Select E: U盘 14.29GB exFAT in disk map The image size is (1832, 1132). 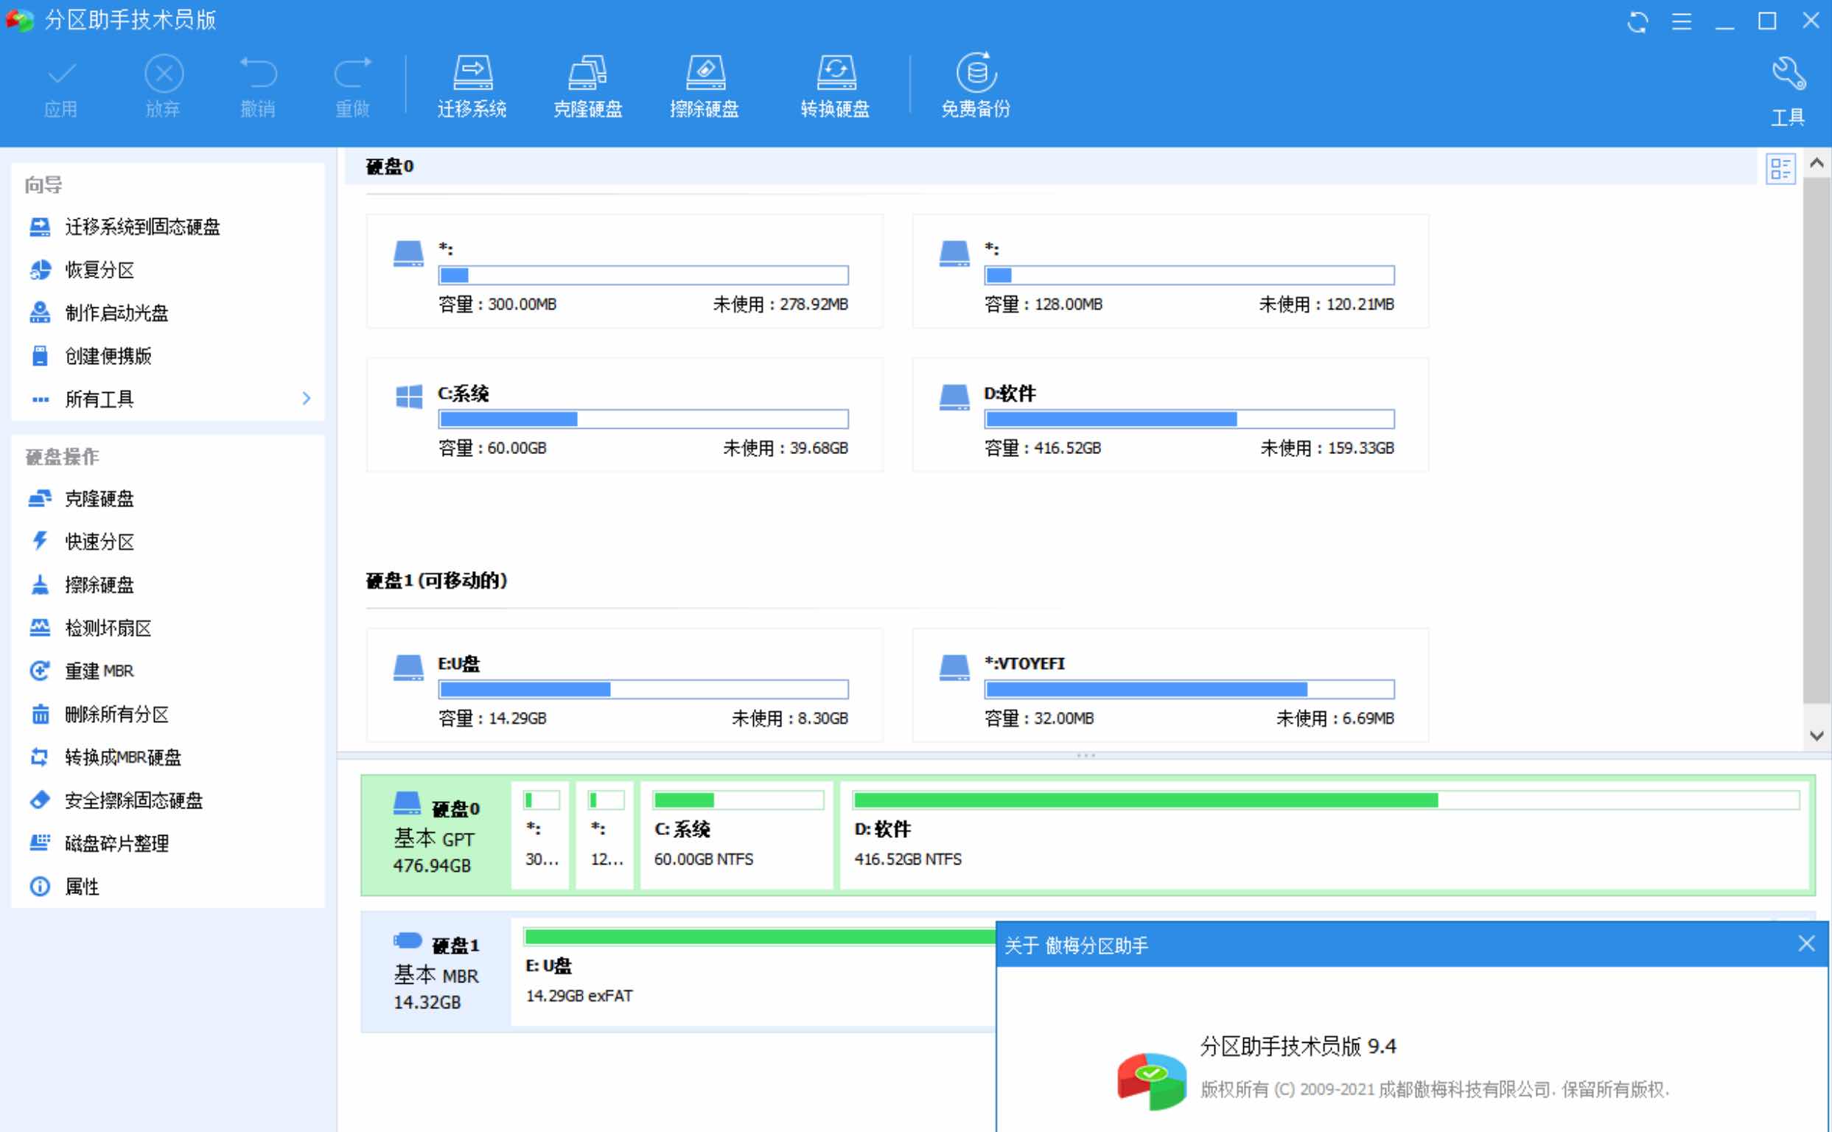[753, 972]
